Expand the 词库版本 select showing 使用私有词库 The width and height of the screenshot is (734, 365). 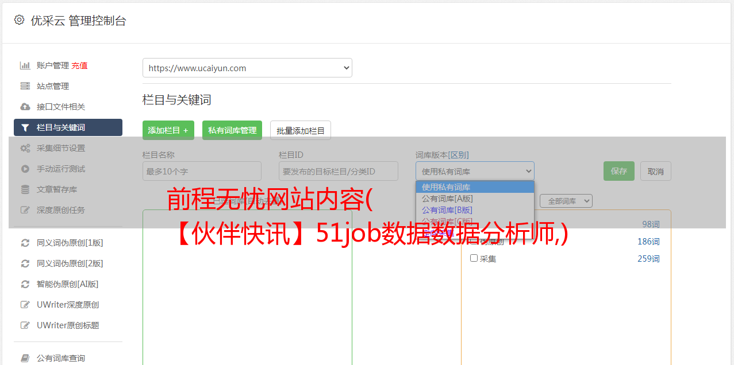pos(475,171)
